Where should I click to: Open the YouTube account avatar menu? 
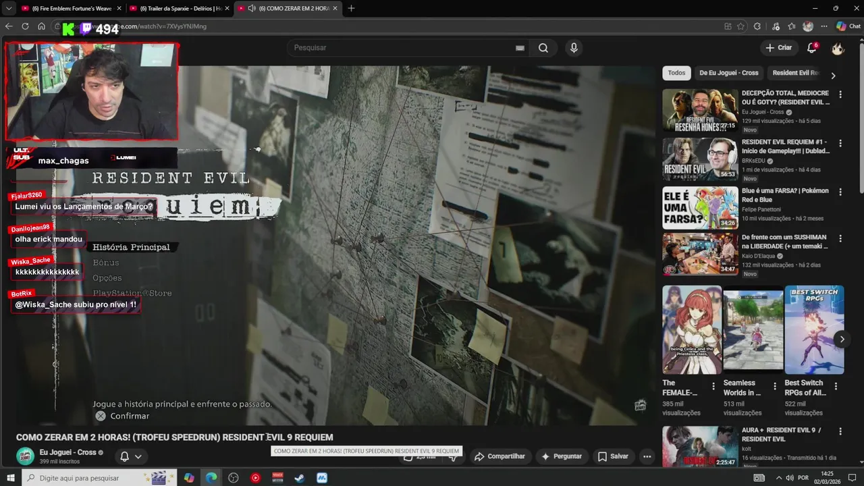coord(838,48)
